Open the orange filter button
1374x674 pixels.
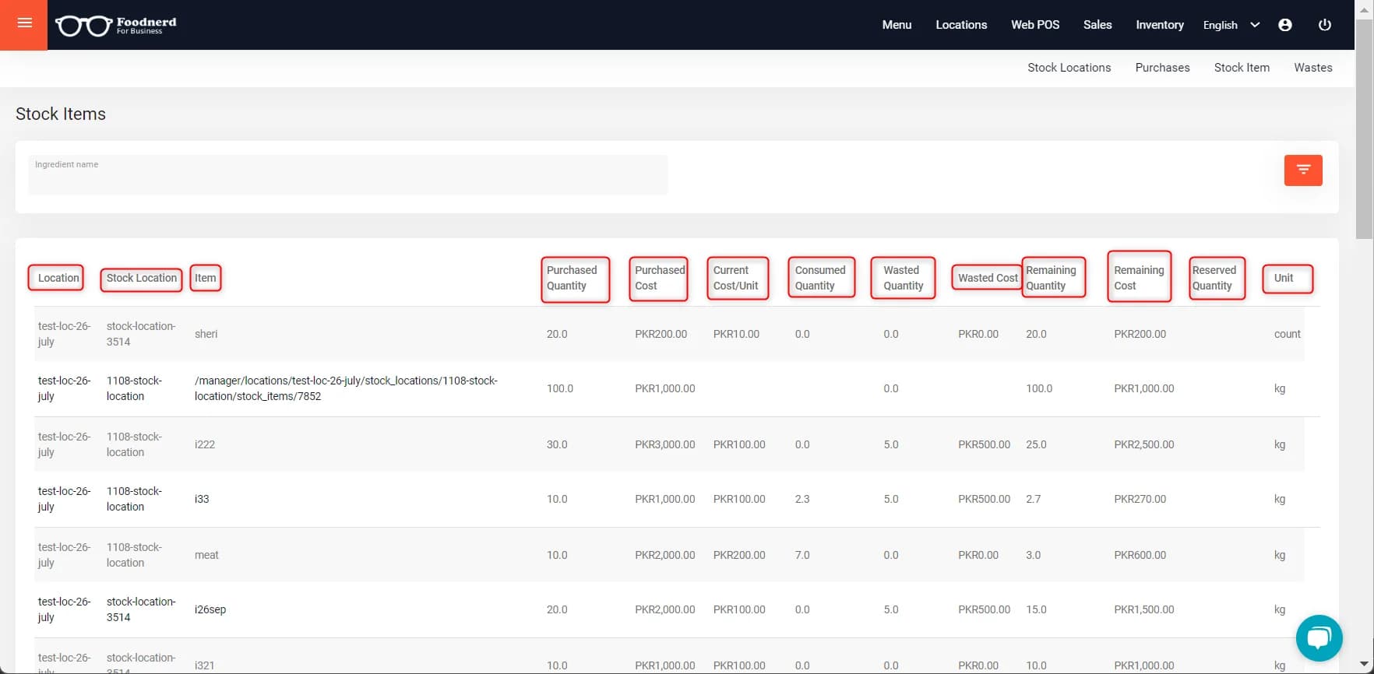tap(1303, 170)
